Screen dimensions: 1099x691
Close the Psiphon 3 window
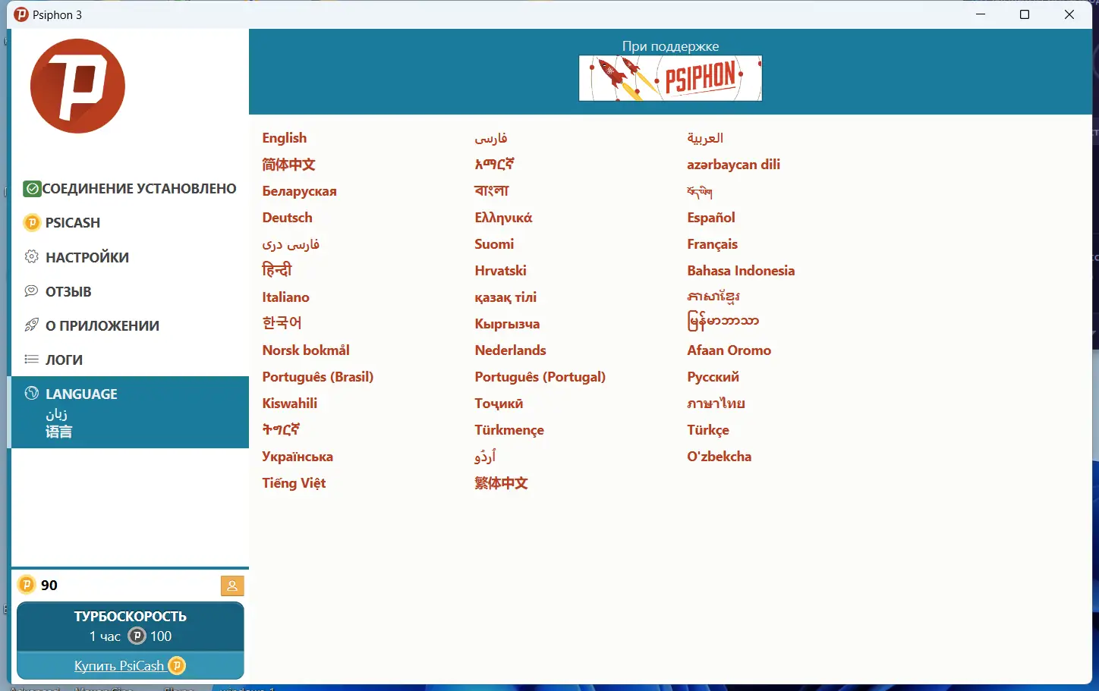pyautogui.click(x=1069, y=14)
